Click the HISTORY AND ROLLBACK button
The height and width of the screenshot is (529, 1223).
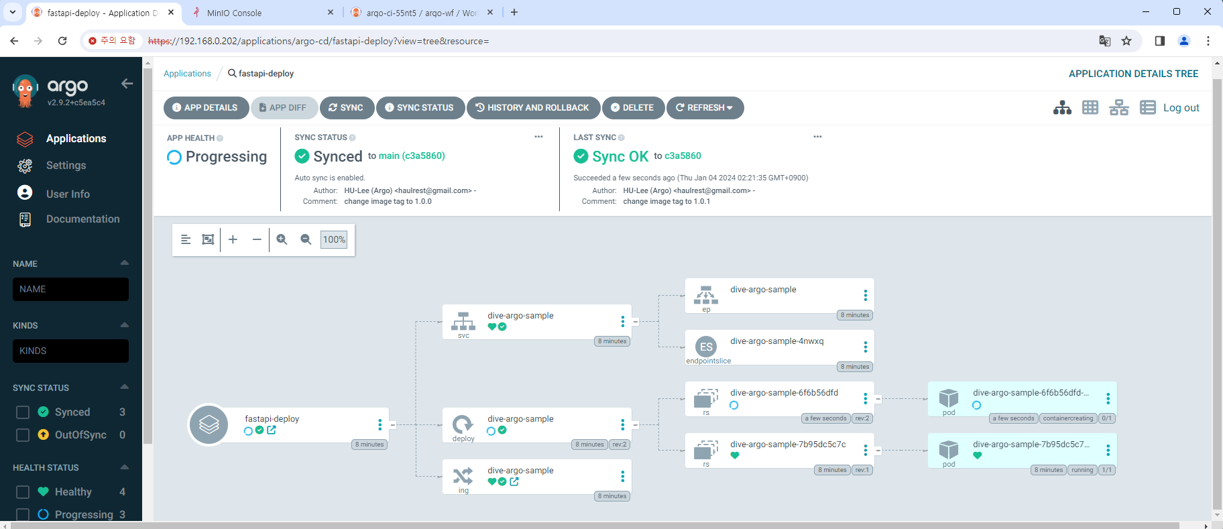[533, 108]
